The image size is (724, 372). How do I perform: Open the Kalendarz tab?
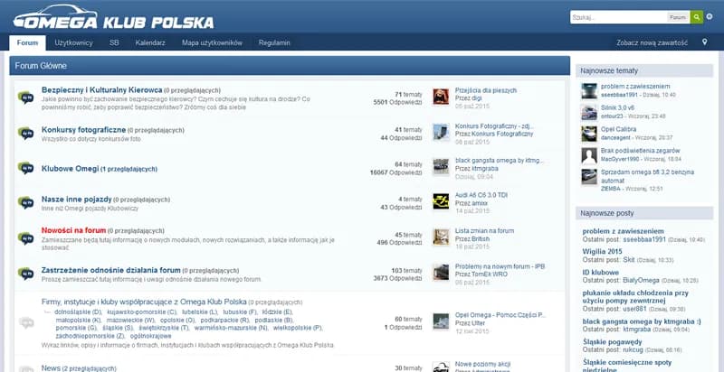click(x=150, y=42)
